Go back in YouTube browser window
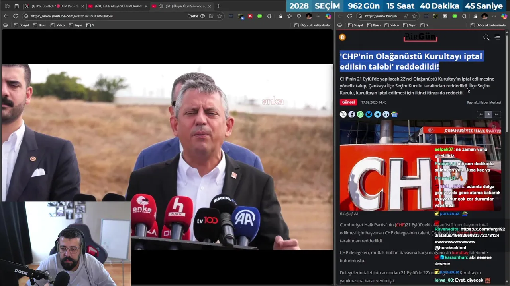Viewport: 510px width, 286px height. pyautogui.click(x=6, y=16)
